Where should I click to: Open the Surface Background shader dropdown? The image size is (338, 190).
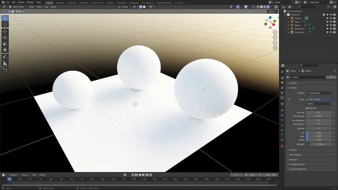point(318,93)
